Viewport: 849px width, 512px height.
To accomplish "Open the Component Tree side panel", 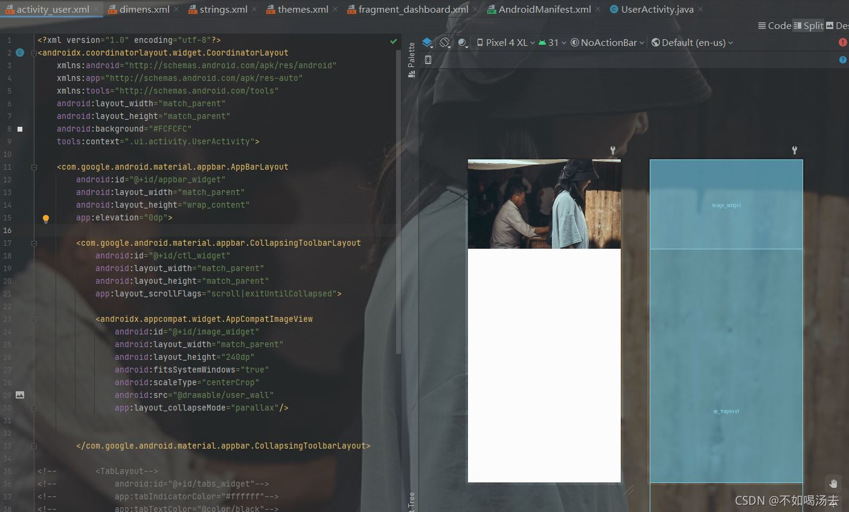I will [x=412, y=502].
